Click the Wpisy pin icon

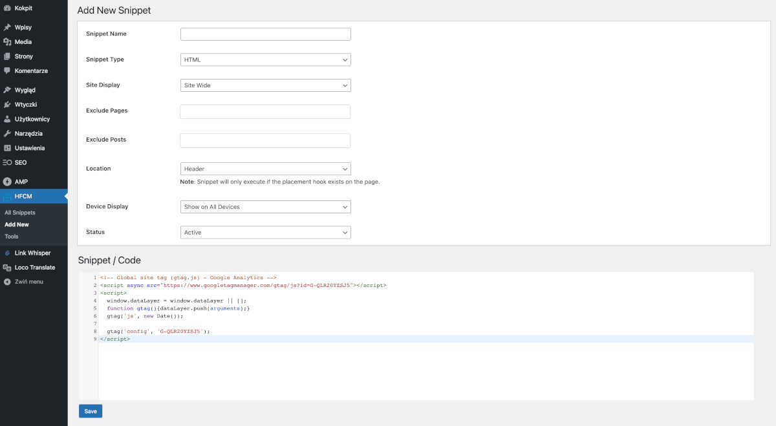pyautogui.click(x=7, y=27)
